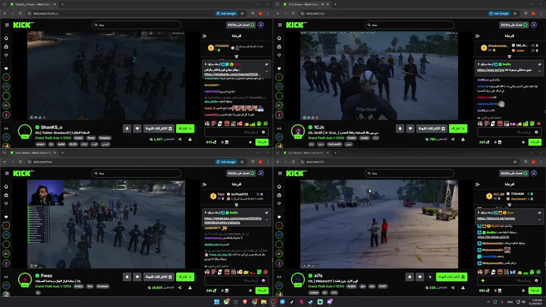Click the message input in xi7s chat
The height and width of the screenshot is (307, 546).
click(509, 281)
